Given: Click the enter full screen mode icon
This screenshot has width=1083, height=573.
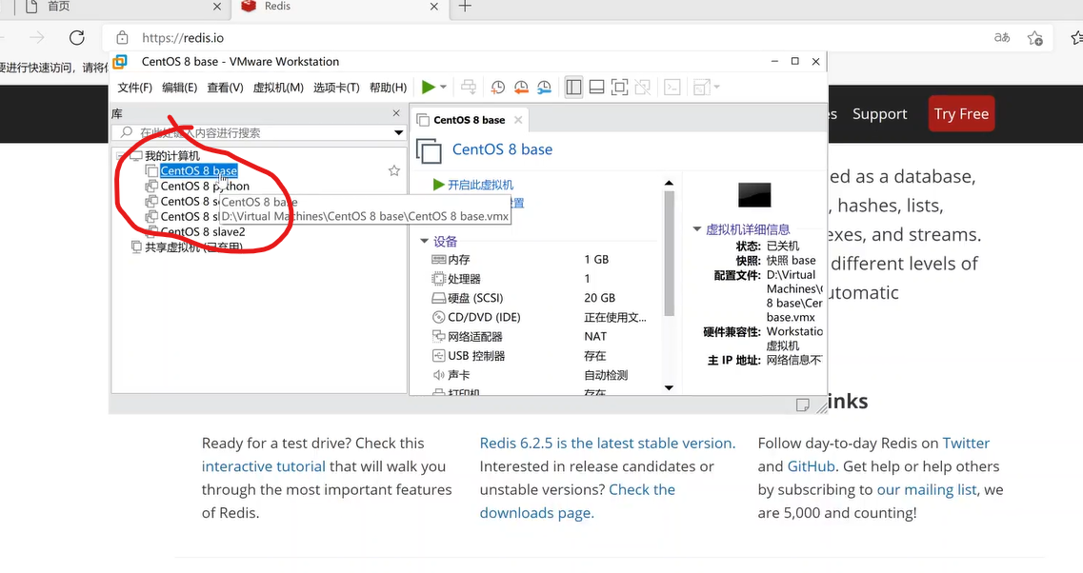Looking at the screenshot, I should [619, 87].
